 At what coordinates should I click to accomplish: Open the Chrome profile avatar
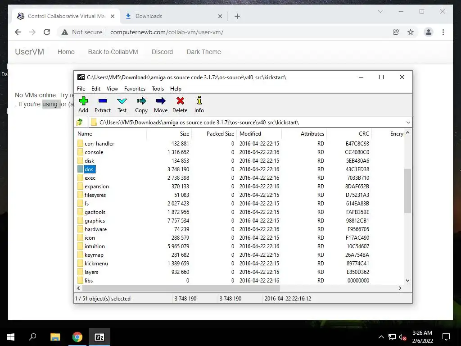[429, 32]
